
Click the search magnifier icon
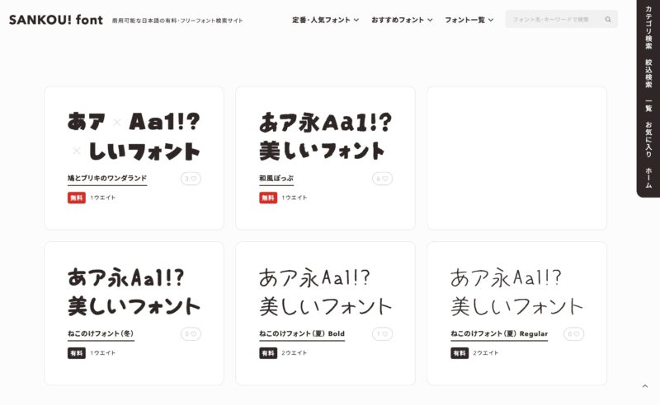click(608, 19)
